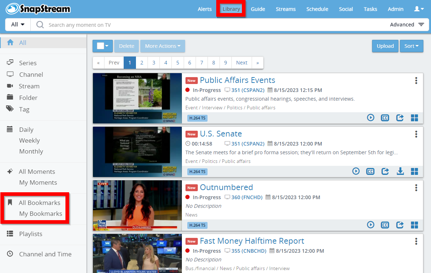Click the 355 (CNBCHD) channel link
The height and width of the screenshot is (273, 431).
coord(249,251)
